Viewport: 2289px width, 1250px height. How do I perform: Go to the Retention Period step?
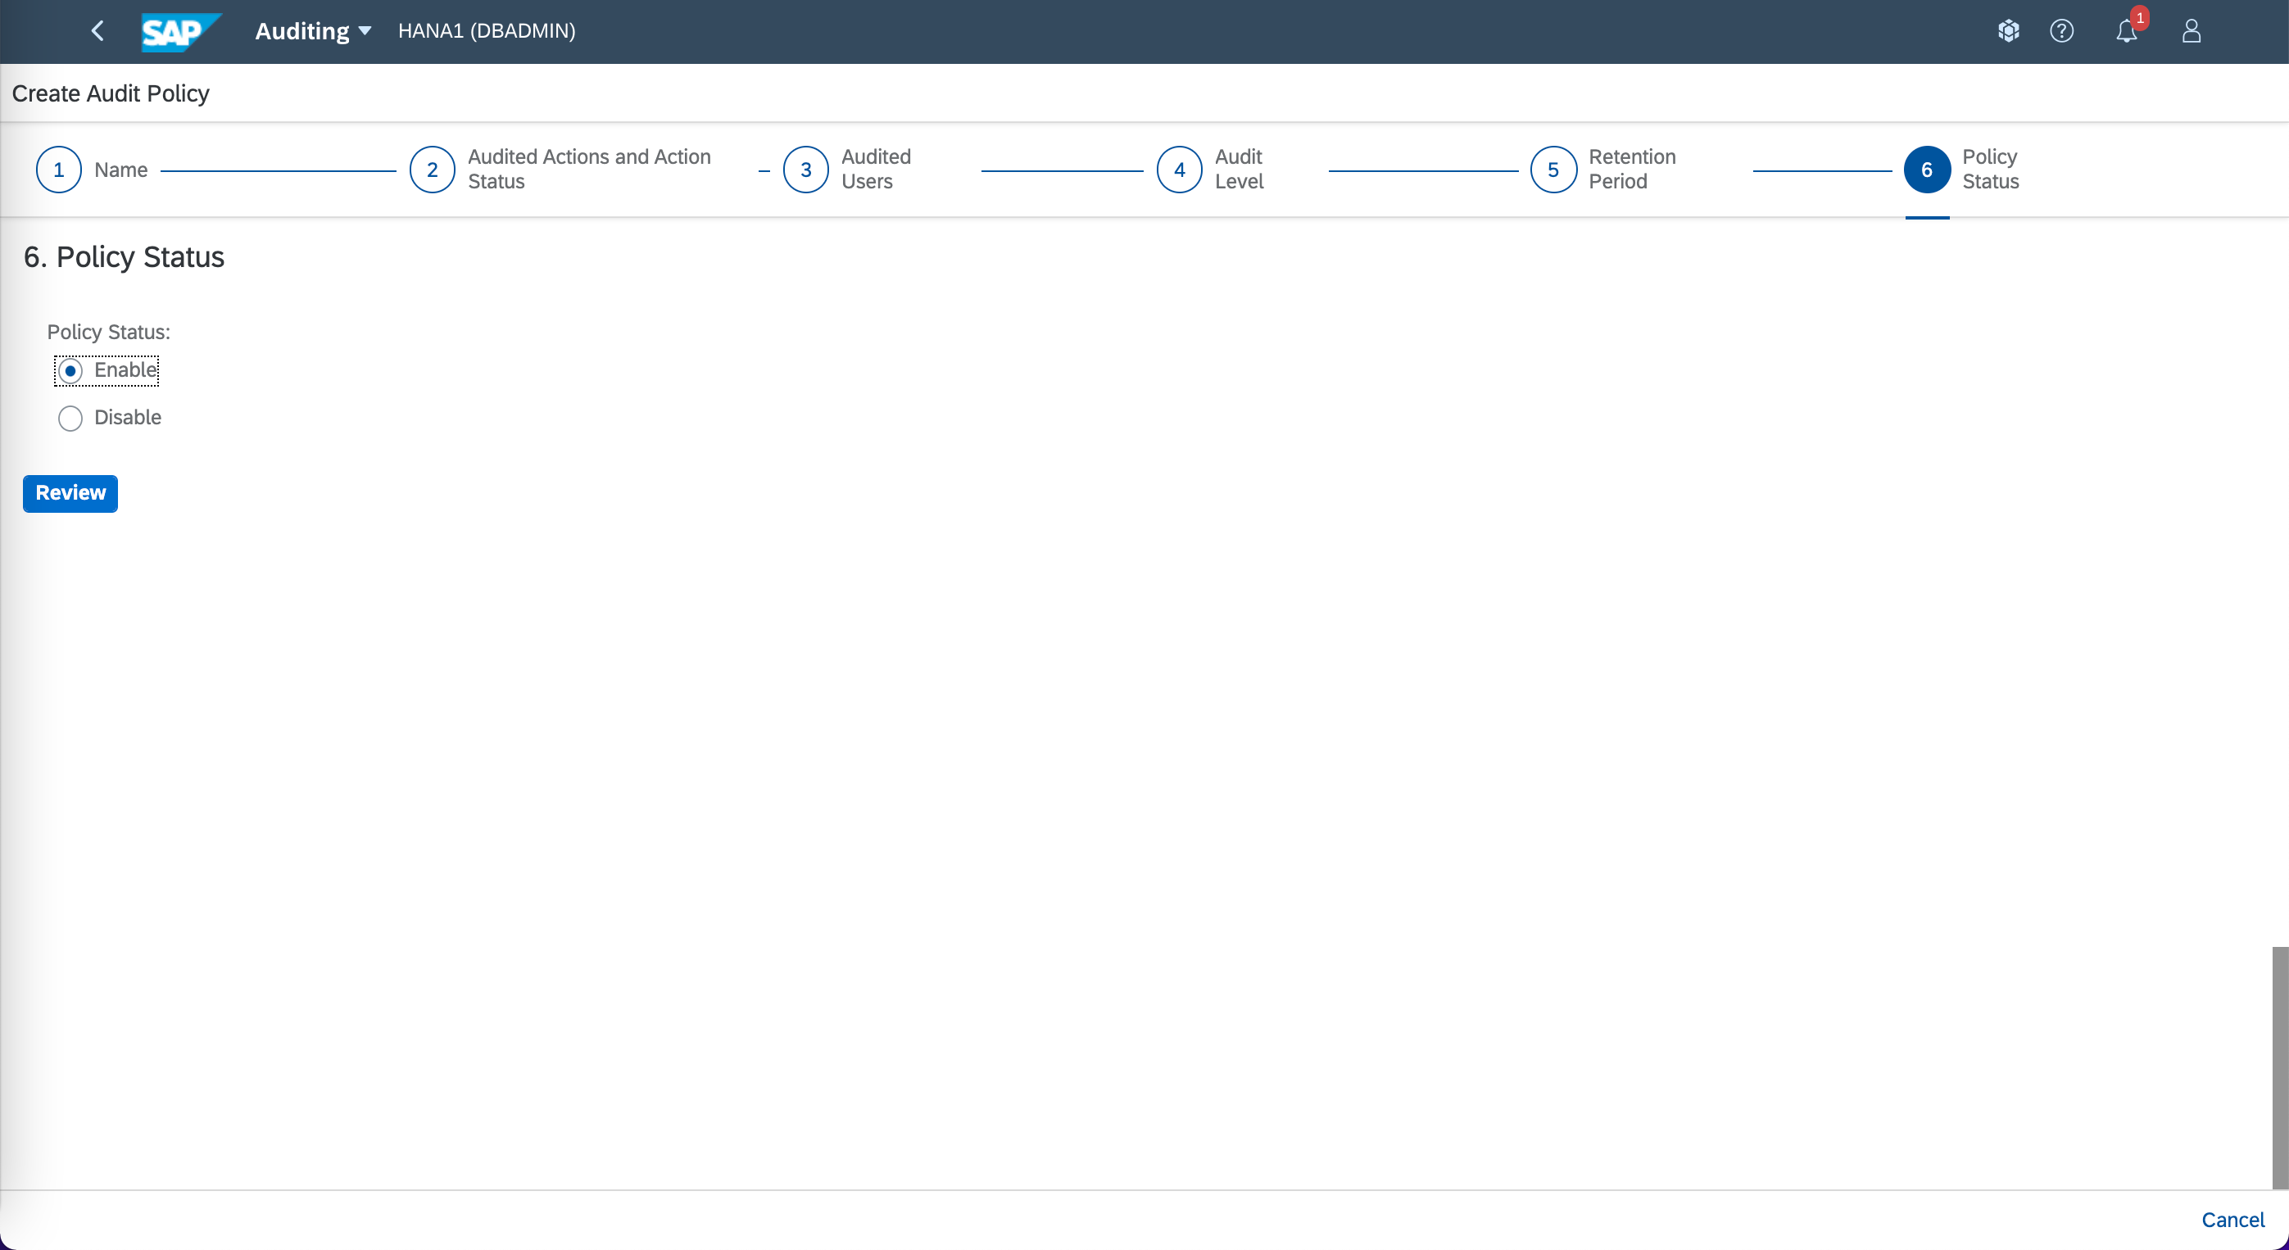1553,170
